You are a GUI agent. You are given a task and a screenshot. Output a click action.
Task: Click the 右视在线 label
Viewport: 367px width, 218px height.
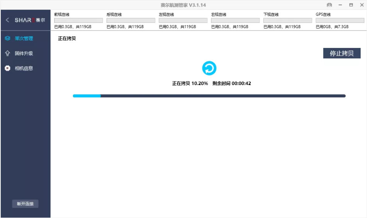pyautogui.click(x=219, y=15)
